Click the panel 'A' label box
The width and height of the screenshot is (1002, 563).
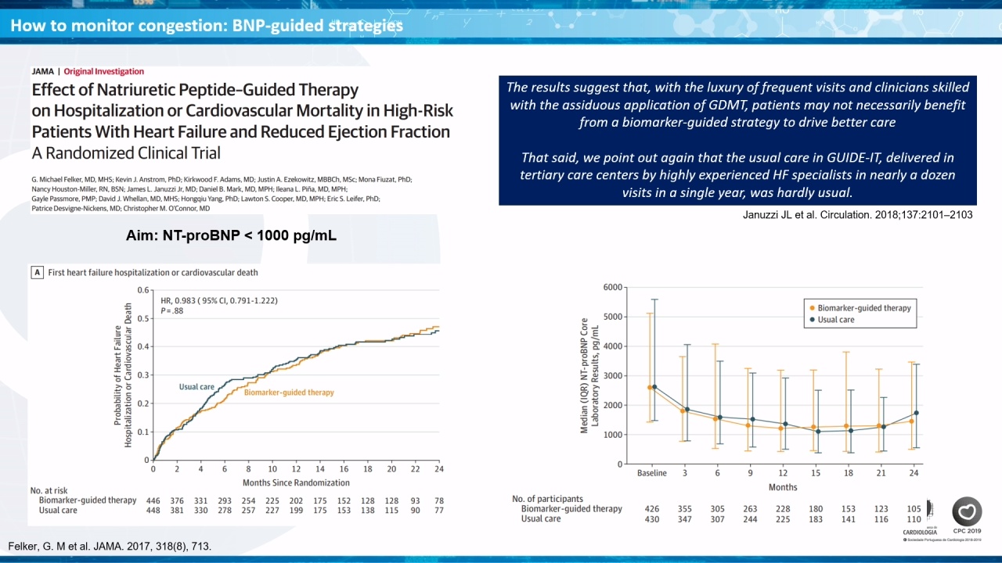36,272
